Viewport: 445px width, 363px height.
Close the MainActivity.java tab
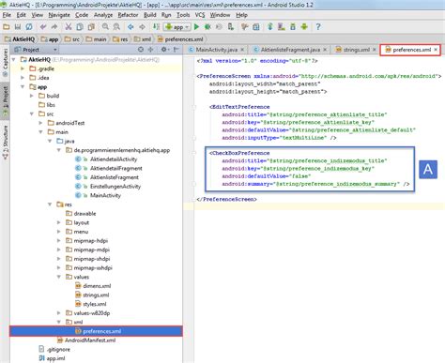[242, 50]
